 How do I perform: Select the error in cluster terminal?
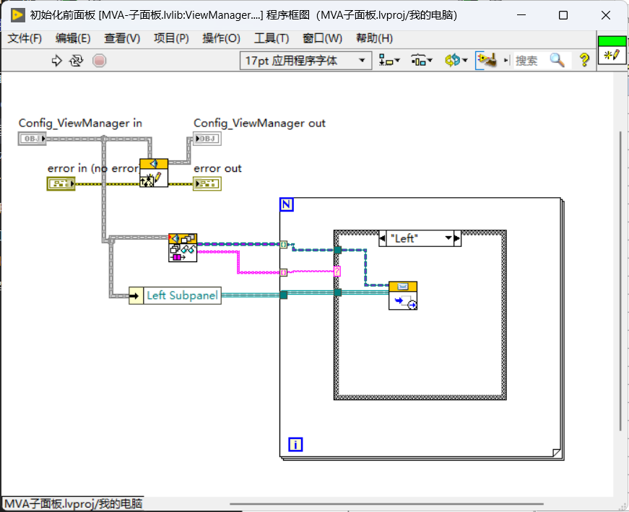tap(61, 183)
